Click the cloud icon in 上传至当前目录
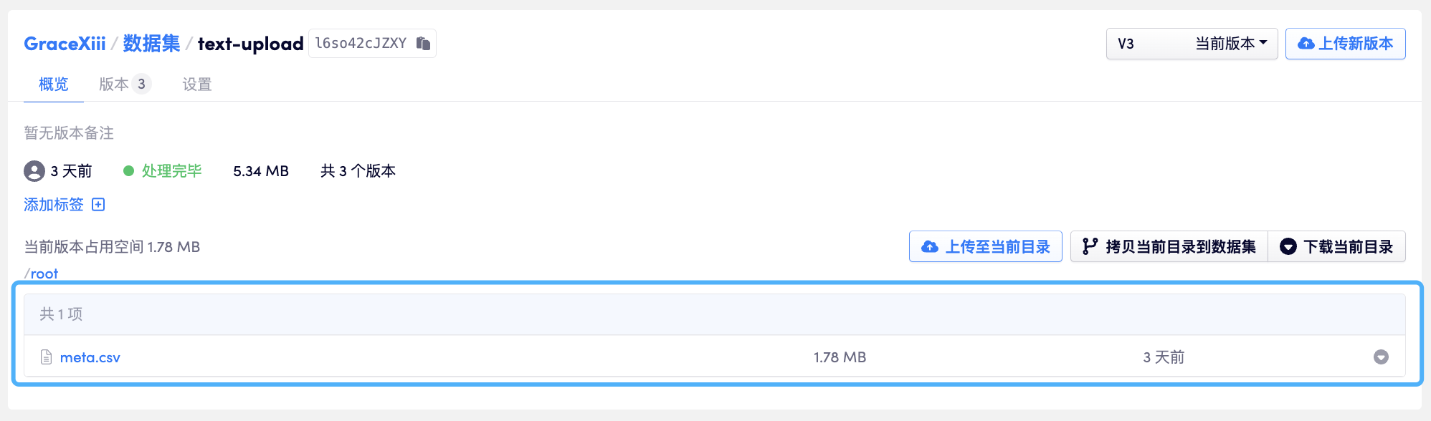The height and width of the screenshot is (421, 1431). pos(930,247)
